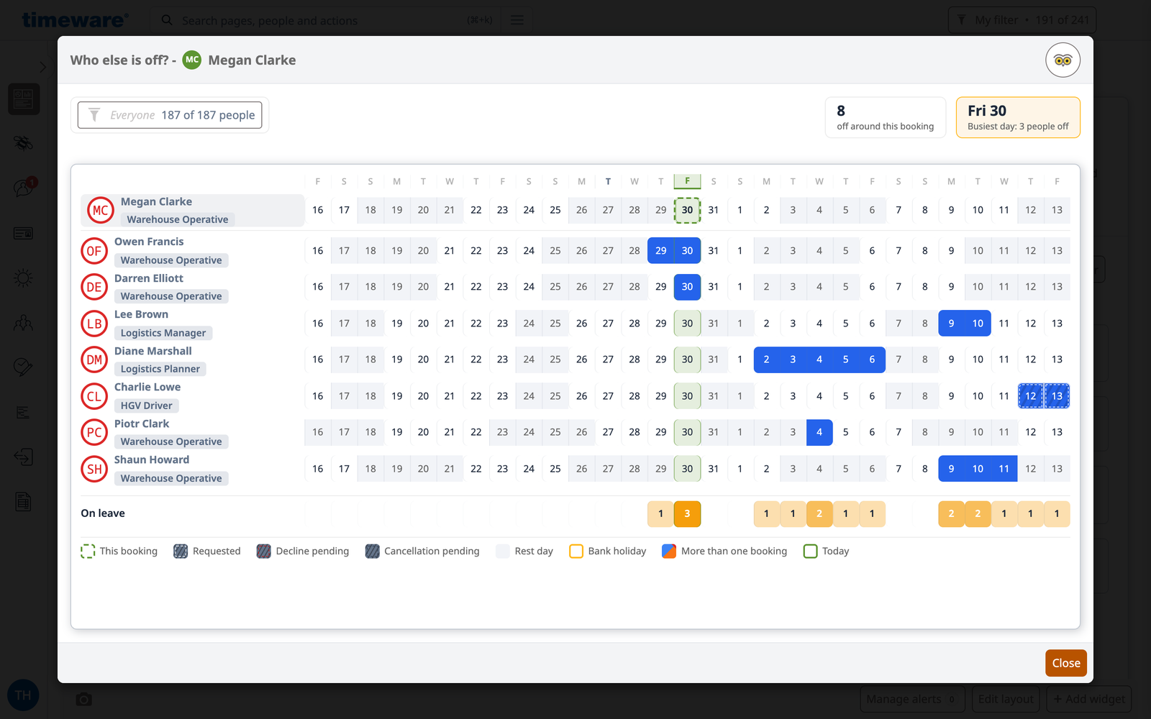Image resolution: width=1151 pixels, height=719 pixels.
Task: Select the highlighted F today column header
Action: [687, 181]
